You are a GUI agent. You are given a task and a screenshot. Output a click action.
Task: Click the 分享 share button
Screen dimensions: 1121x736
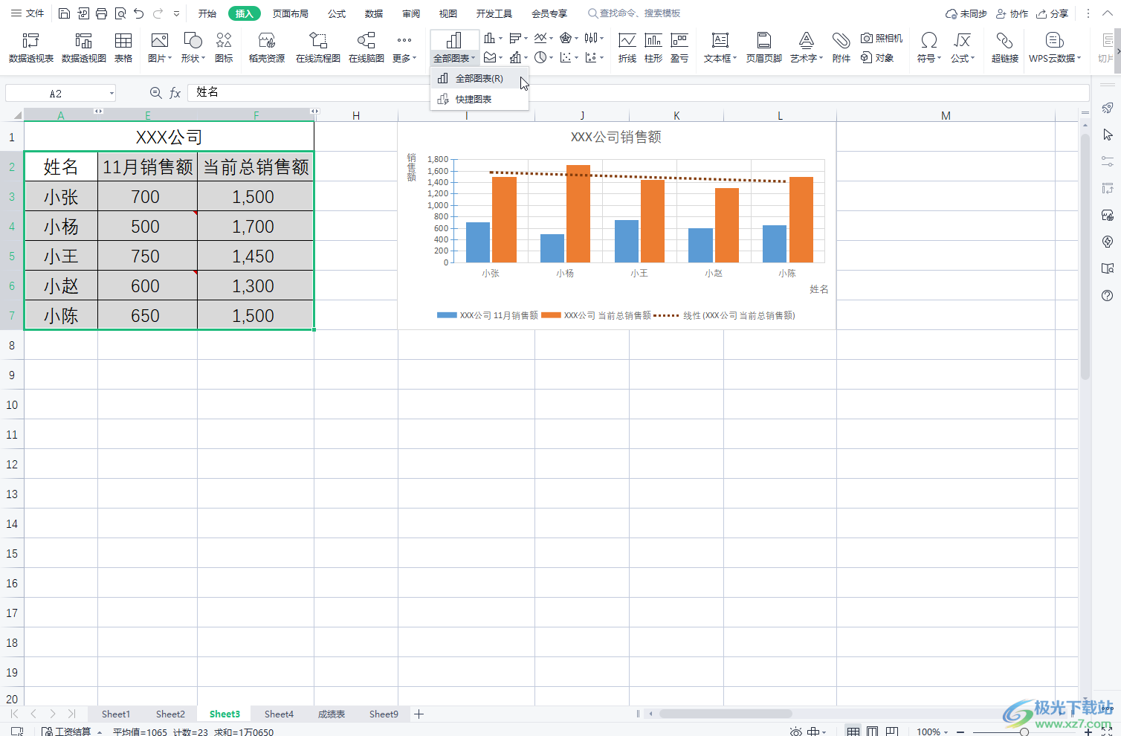1053,13
